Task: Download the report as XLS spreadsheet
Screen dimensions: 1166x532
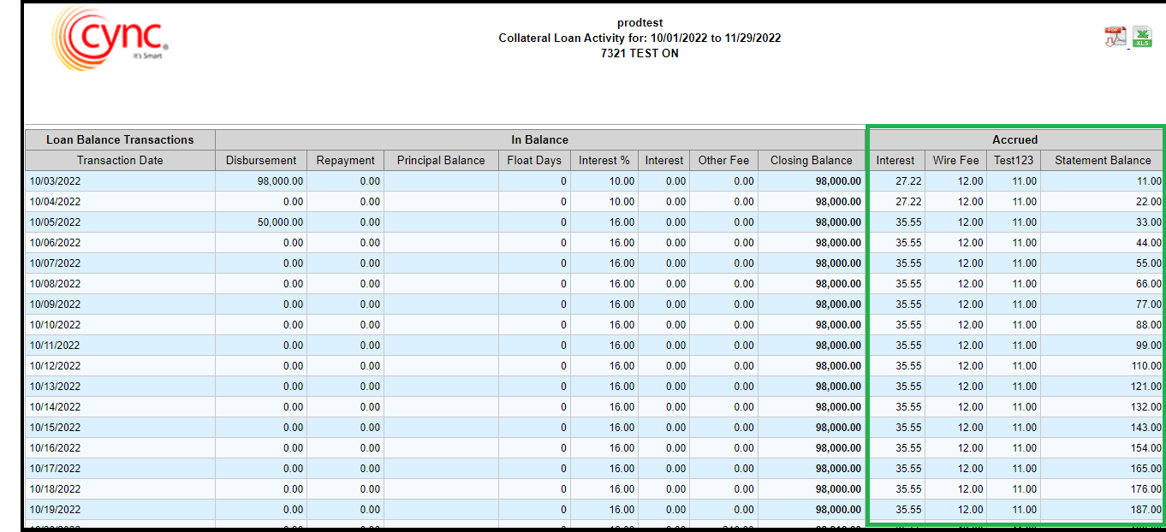Action: click(x=1142, y=37)
